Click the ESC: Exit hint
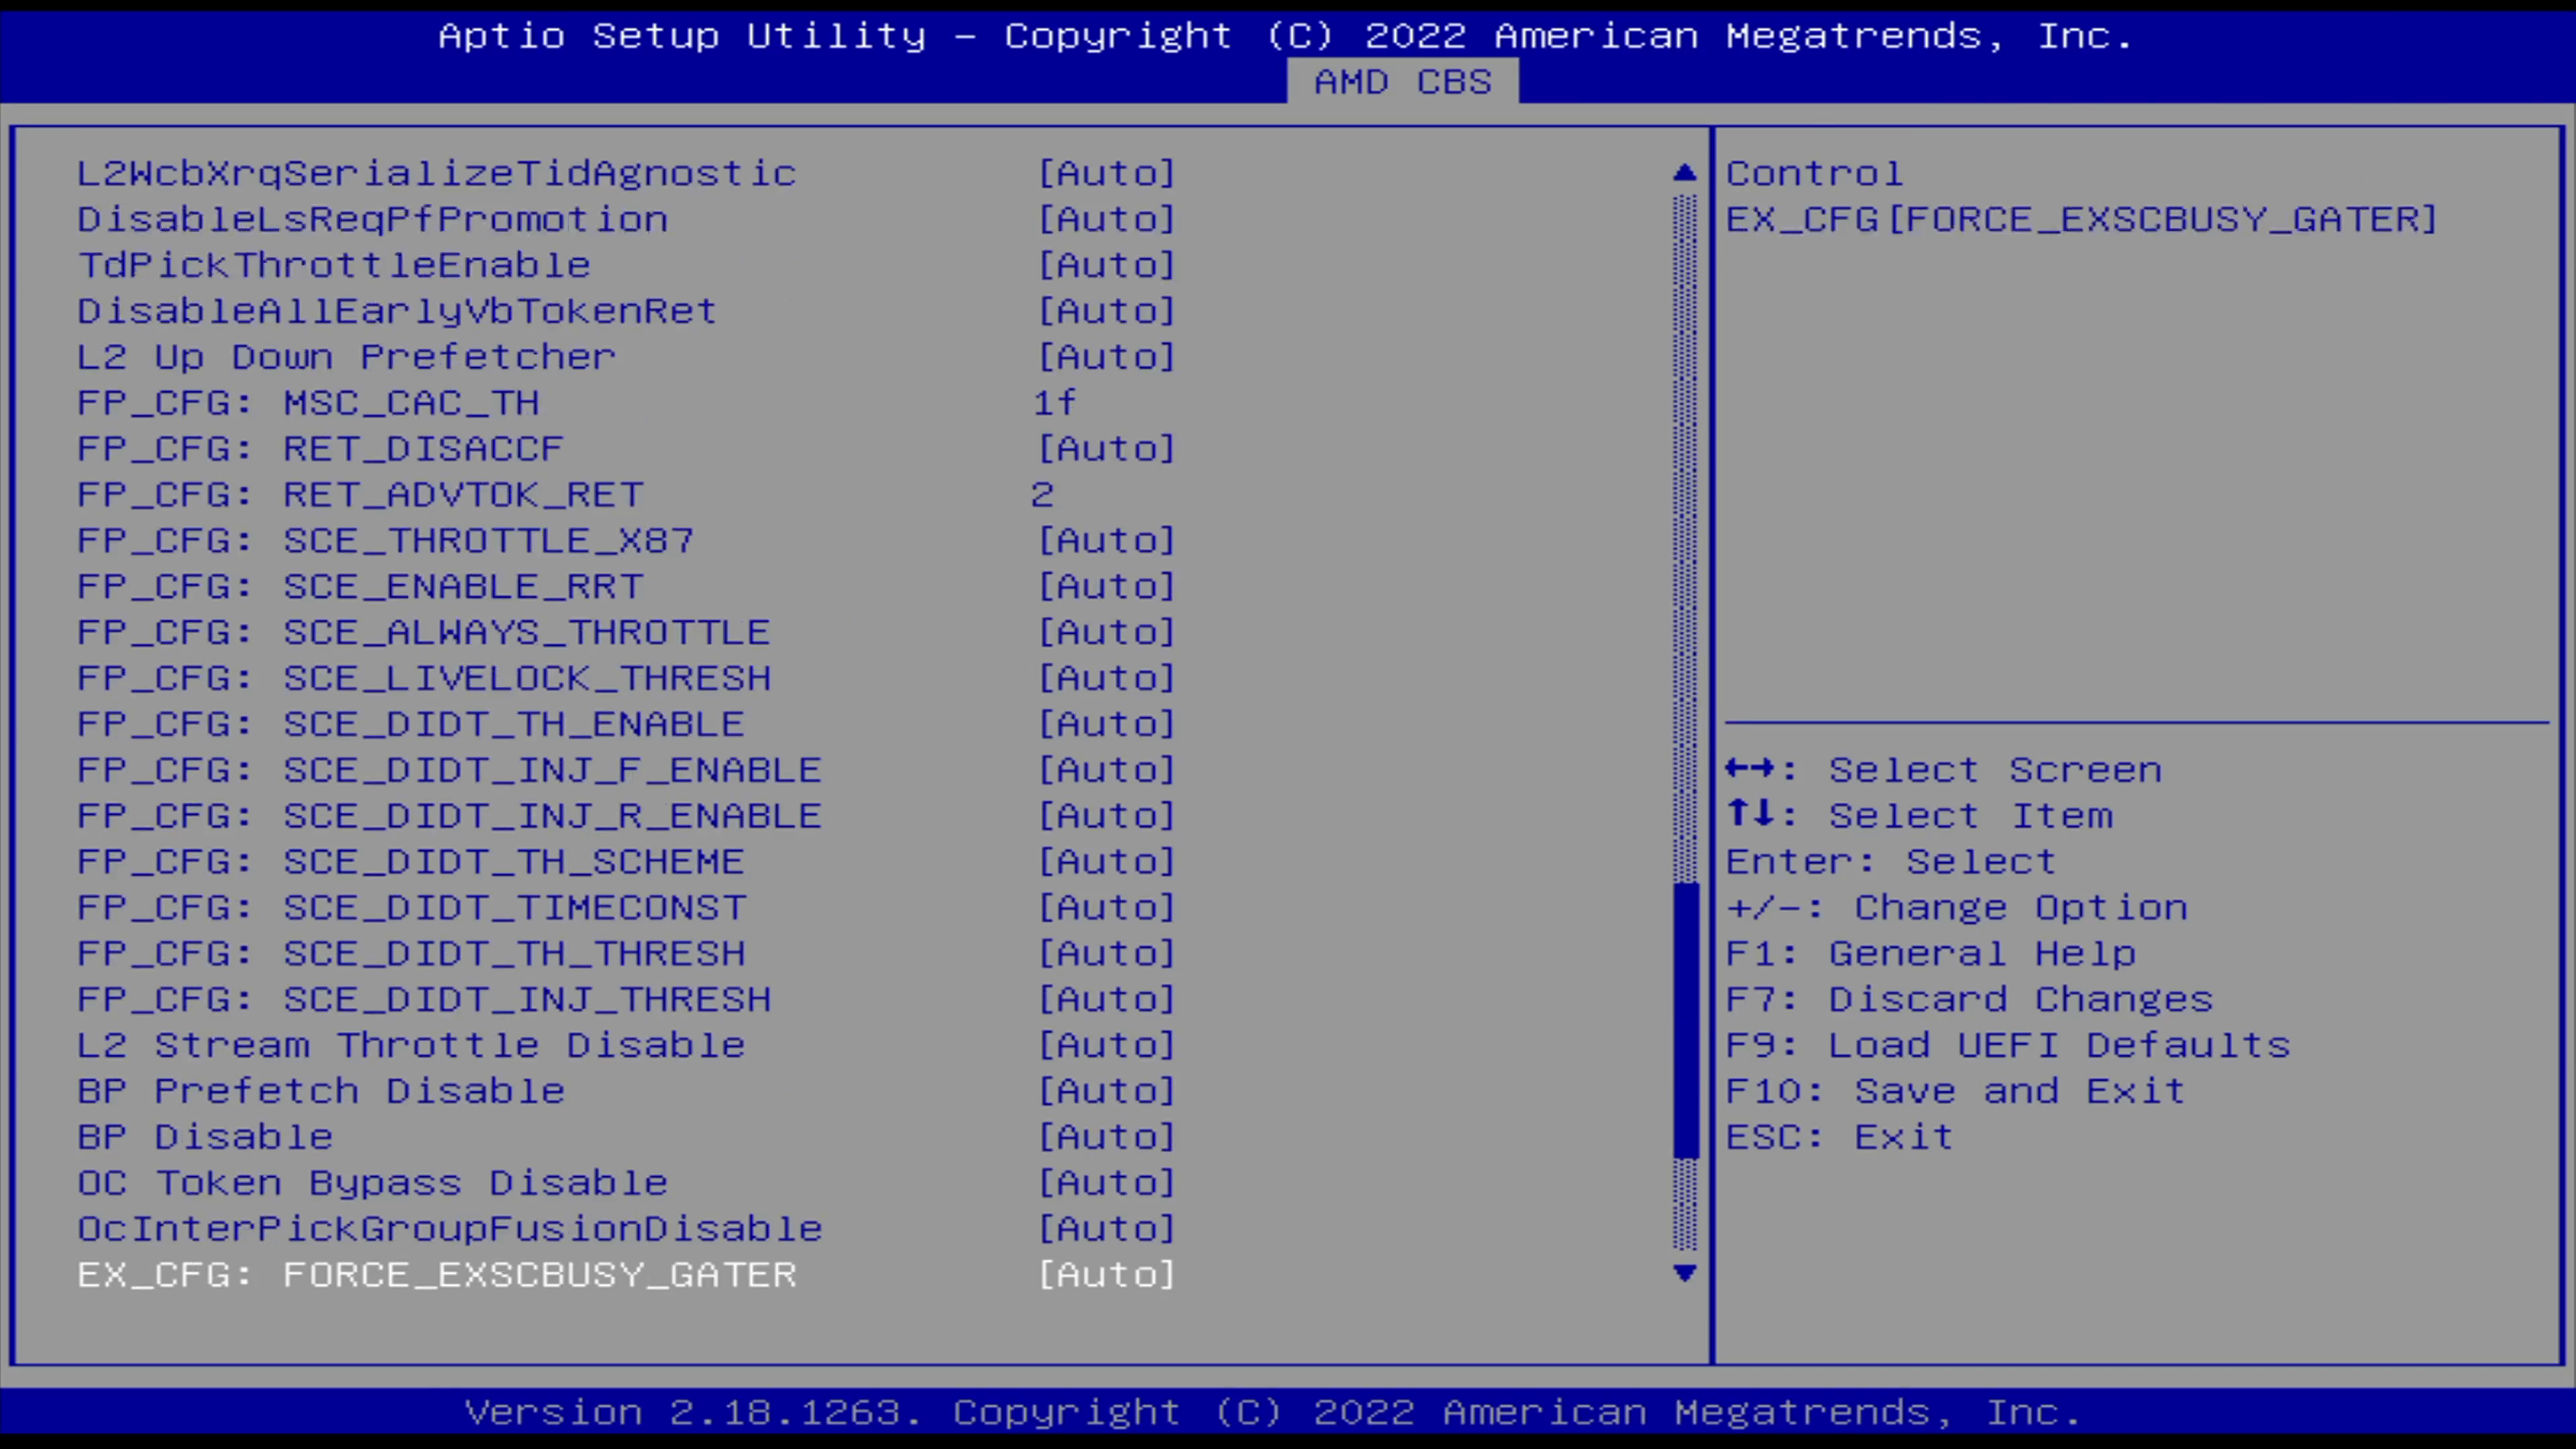 tap(1840, 1137)
